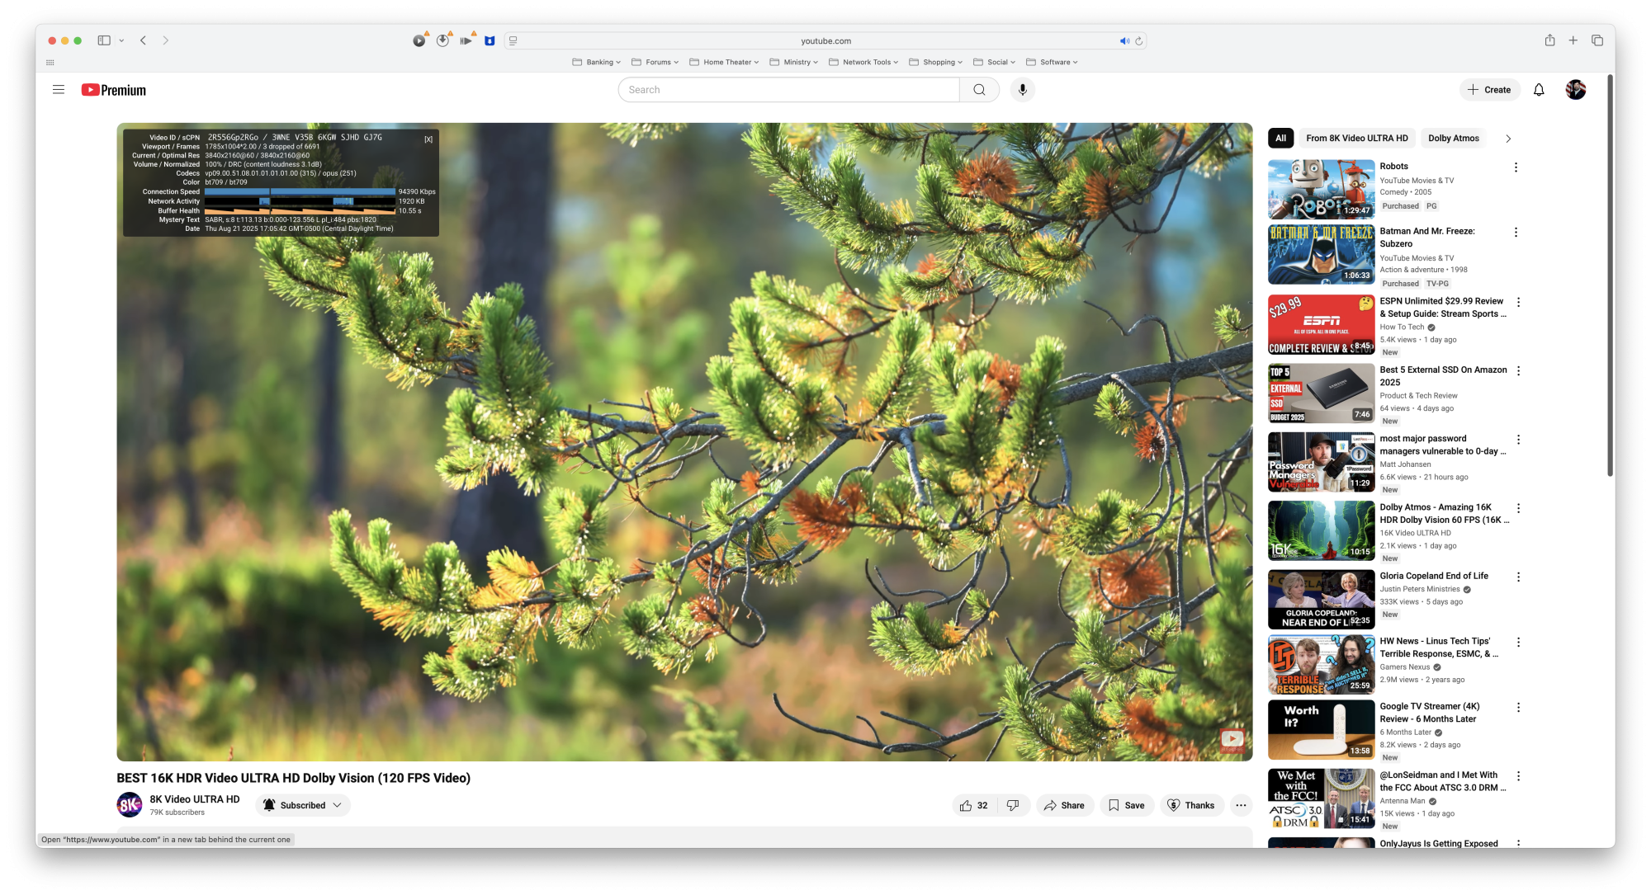Expand the Software bookmarks folder

tap(1052, 62)
